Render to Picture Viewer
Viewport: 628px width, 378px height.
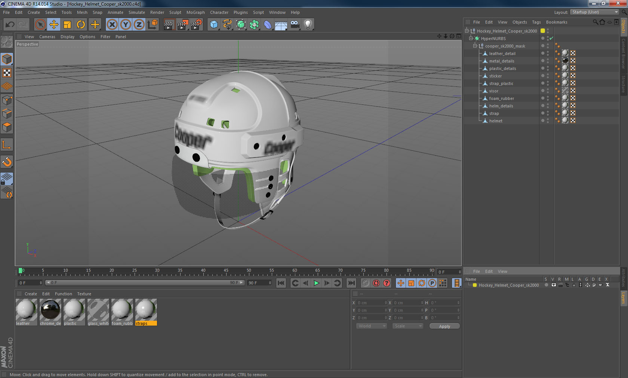click(183, 25)
